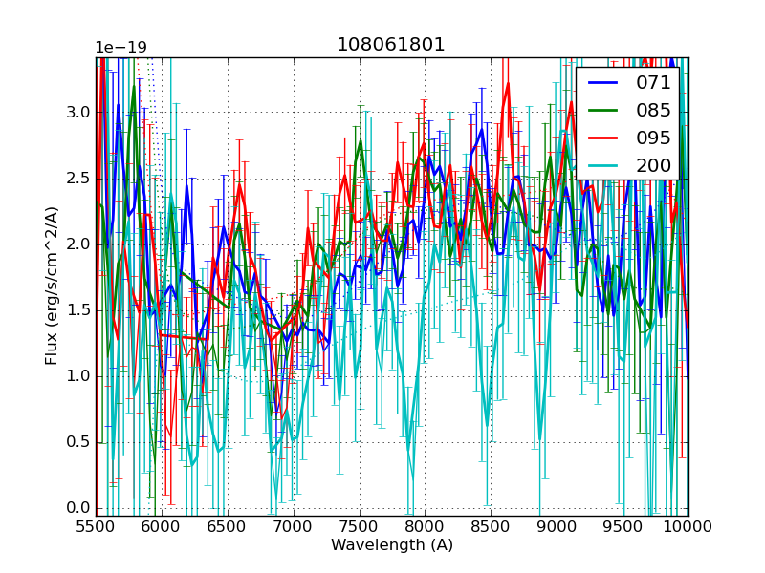Click the blue line swatch in legend
The height and width of the screenshot is (573, 765).
(x=603, y=83)
